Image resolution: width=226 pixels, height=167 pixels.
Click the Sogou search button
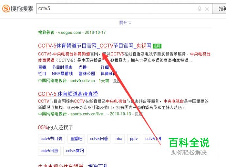219,9
